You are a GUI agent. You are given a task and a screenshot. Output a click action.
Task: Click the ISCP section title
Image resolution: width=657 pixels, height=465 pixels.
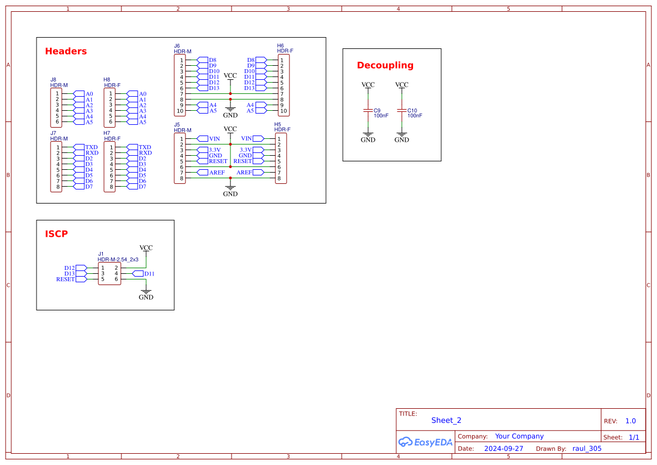pos(56,234)
